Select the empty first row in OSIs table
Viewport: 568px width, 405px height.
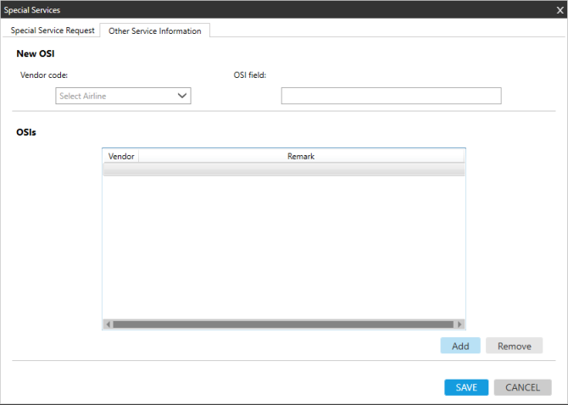click(x=283, y=169)
